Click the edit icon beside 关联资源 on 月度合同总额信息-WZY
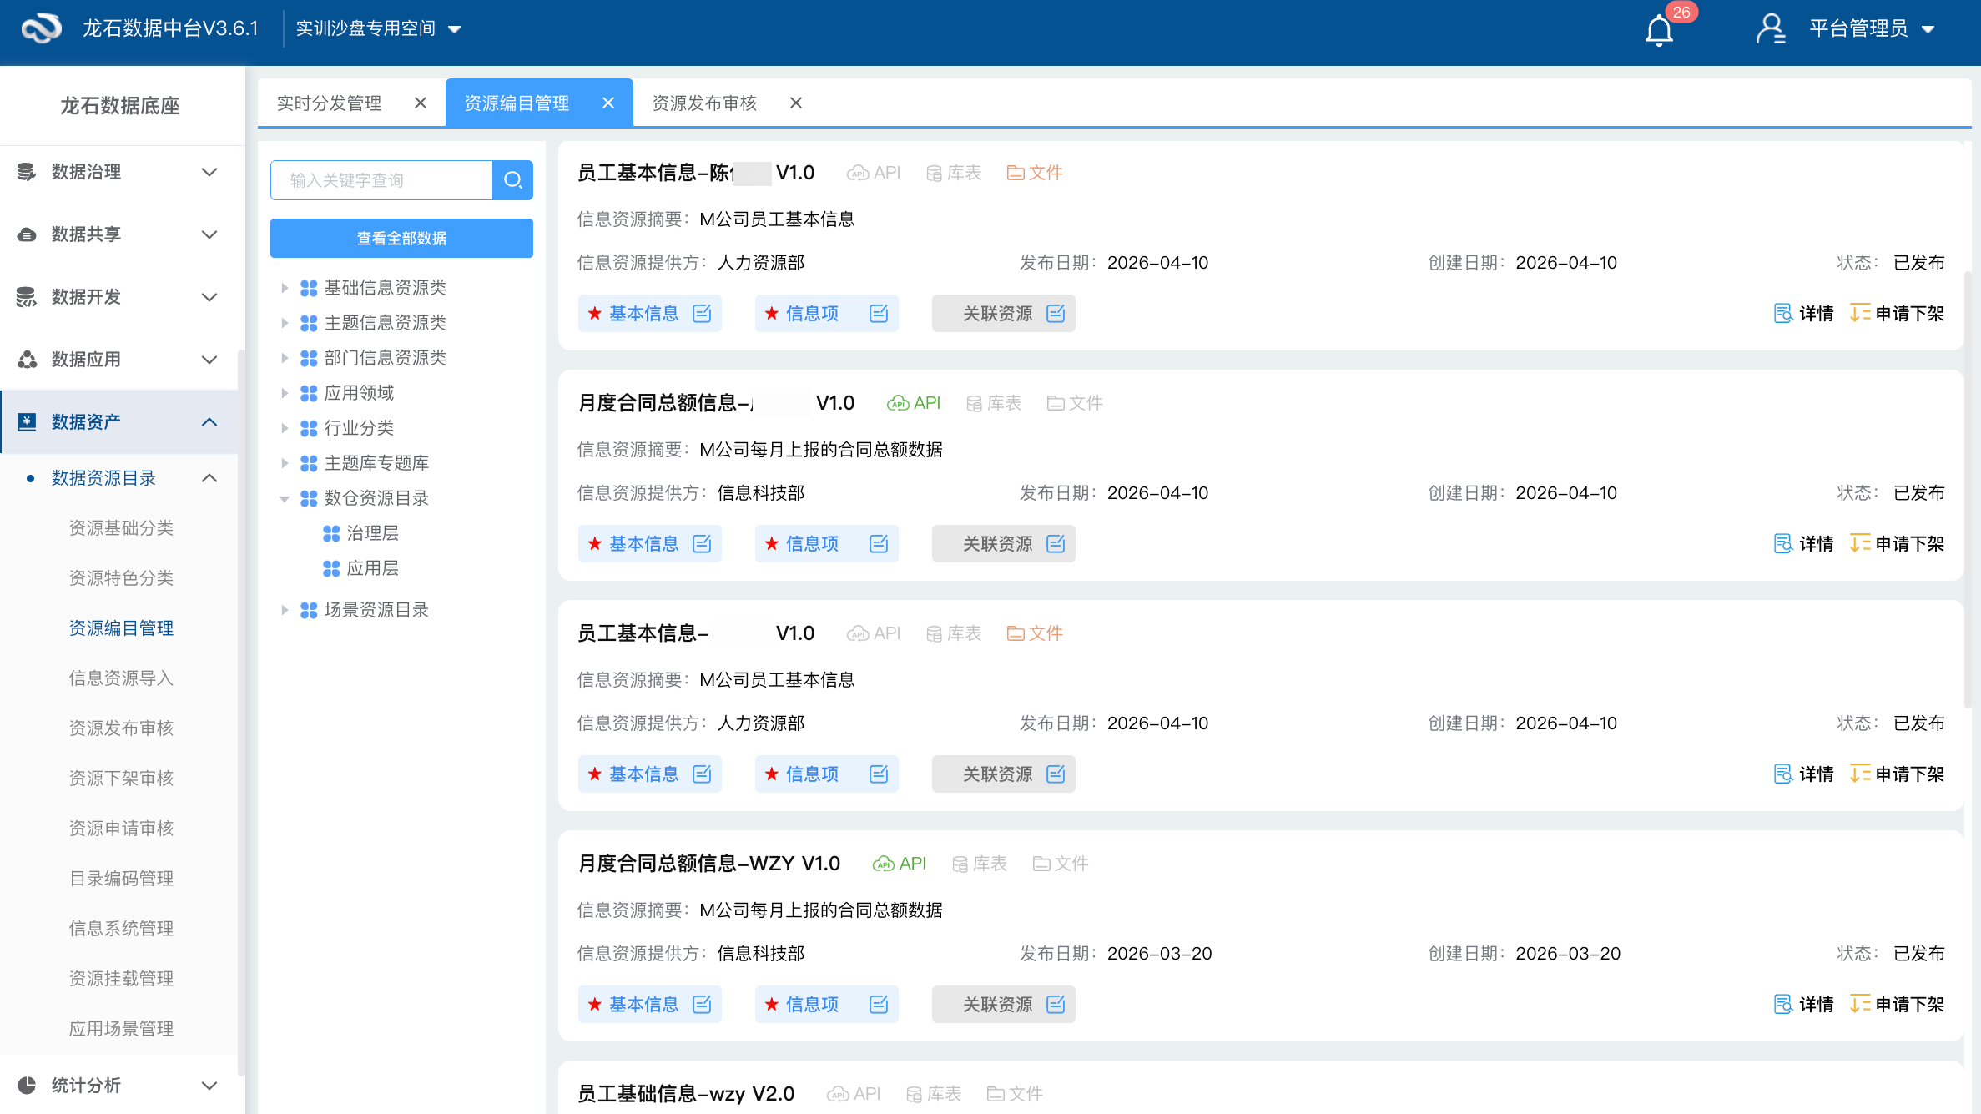Viewport: 1981px width, 1114px height. pos(1056,1004)
